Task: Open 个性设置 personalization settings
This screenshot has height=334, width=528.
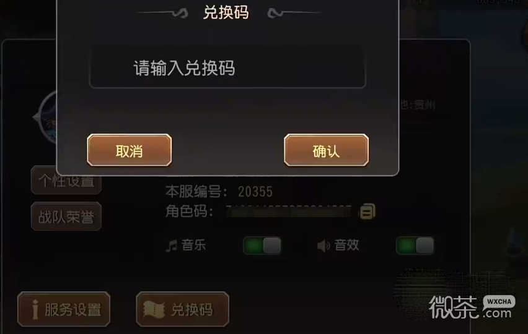Action: 66,182
